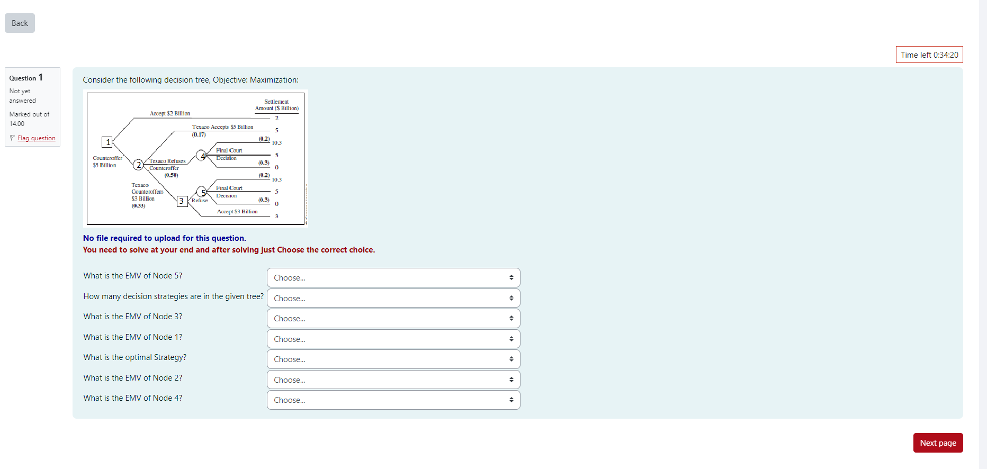Click the 'Question 1' heading text
The height and width of the screenshot is (469, 987).
click(x=26, y=78)
